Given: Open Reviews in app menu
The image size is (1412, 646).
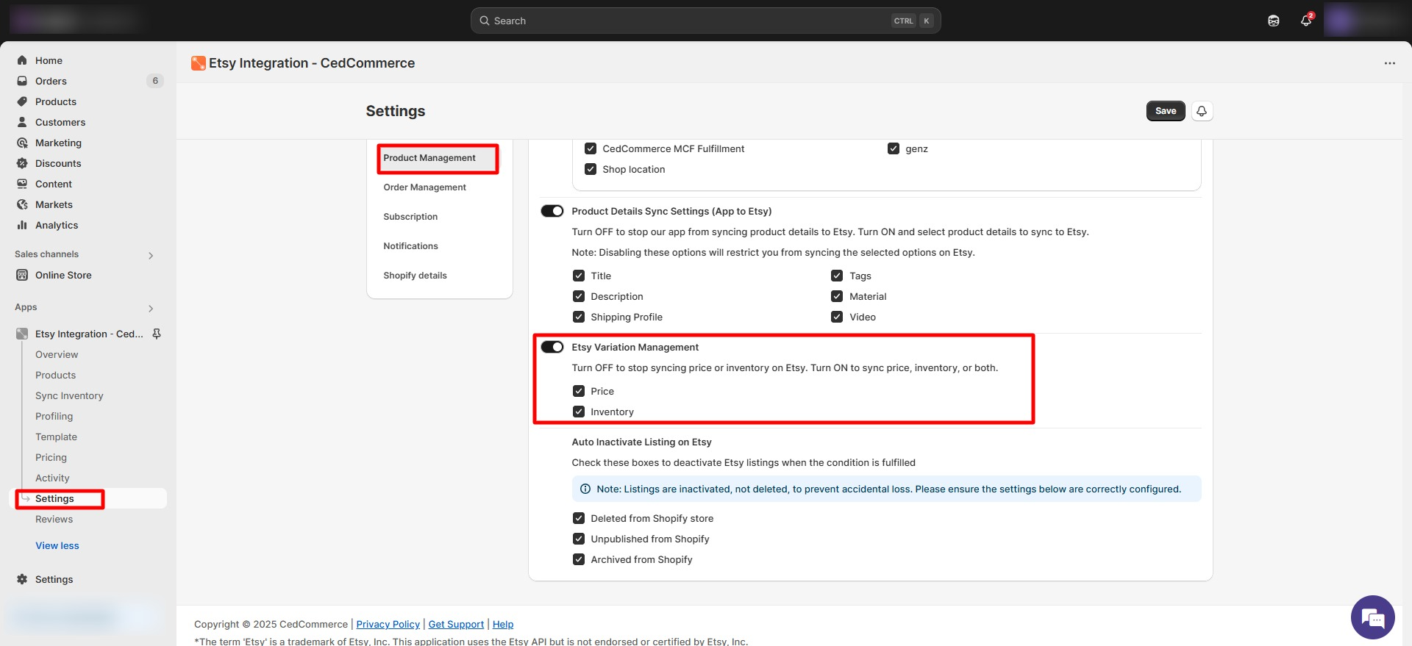Looking at the screenshot, I should pyautogui.click(x=54, y=519).
